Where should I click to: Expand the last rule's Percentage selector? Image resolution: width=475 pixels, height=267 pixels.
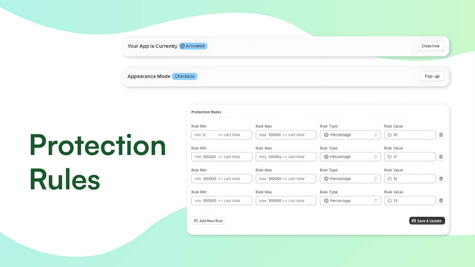[350, 201]
